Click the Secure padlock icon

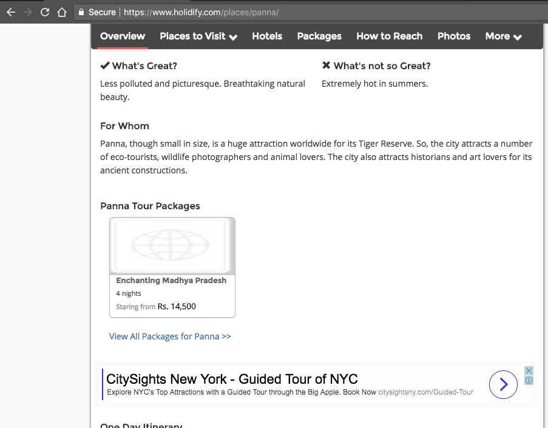coord(81,12)
